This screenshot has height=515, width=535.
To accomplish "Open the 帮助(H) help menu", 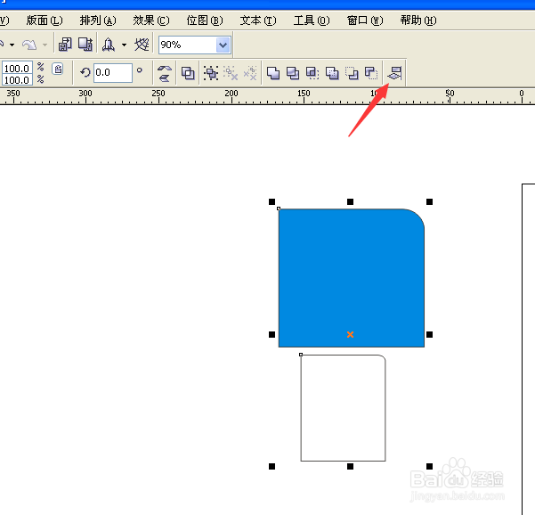I will [418, 20].
